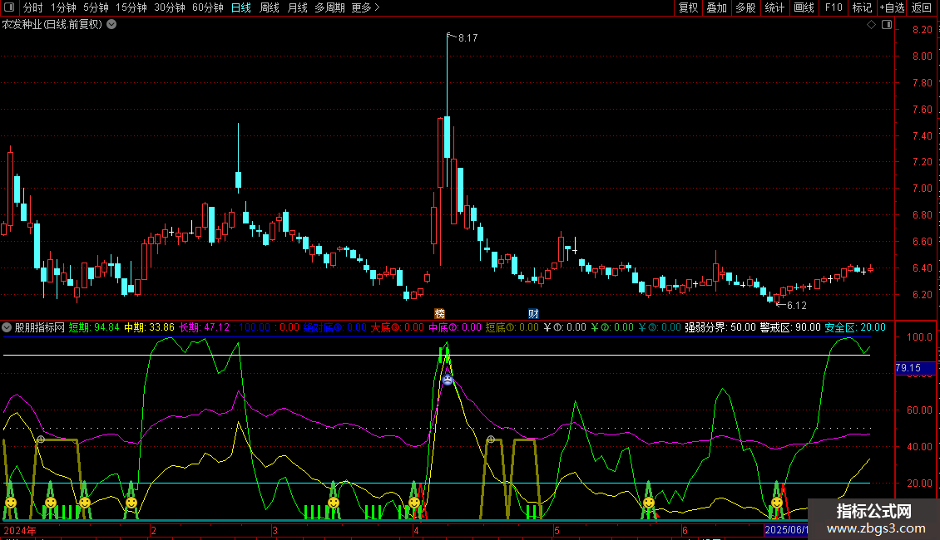
Task: Click the orange 榜 marker icon
Action: tap(439, 313)
